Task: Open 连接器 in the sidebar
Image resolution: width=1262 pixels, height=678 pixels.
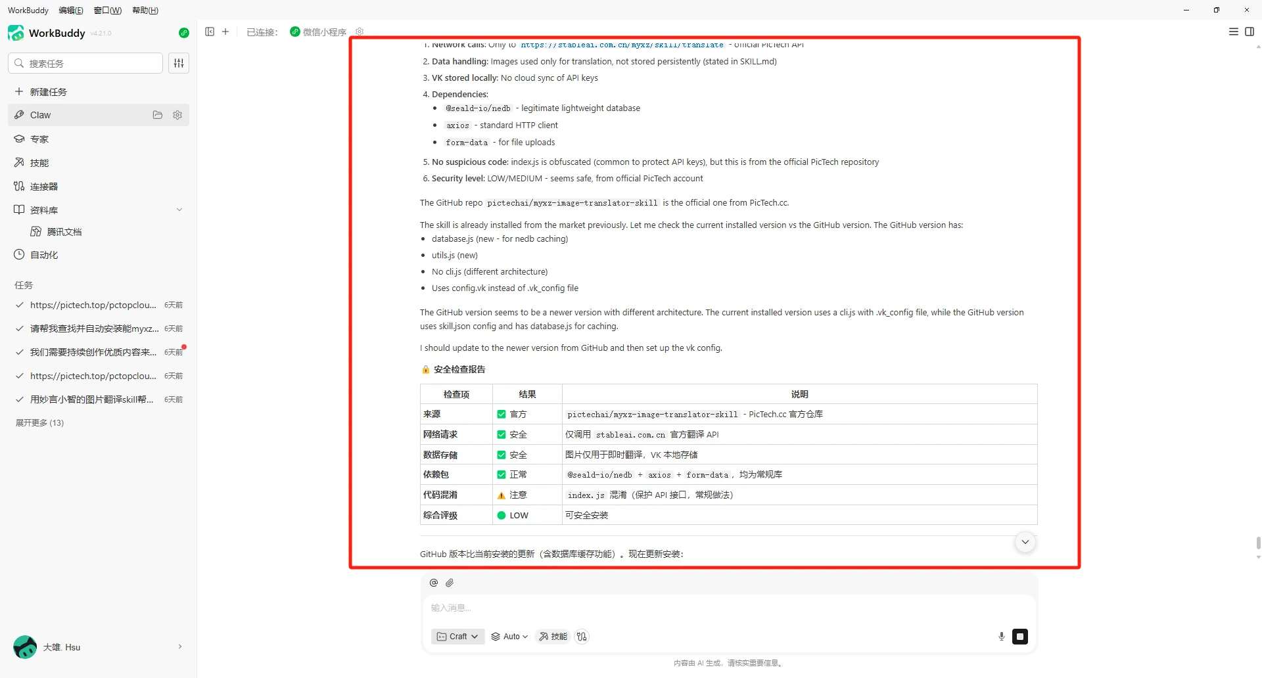Action: pos(99,187)
